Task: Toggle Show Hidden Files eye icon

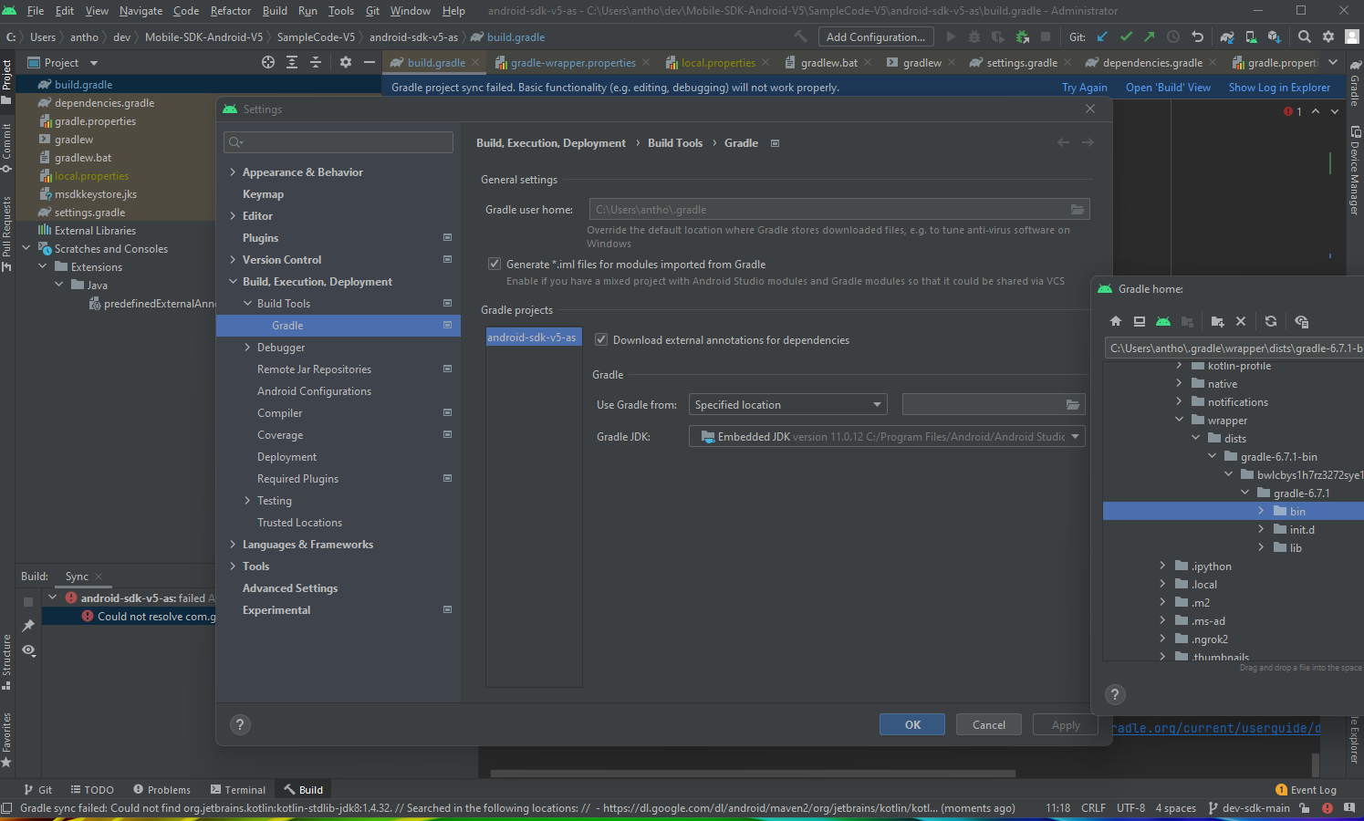Action: tap(1302, 321)
